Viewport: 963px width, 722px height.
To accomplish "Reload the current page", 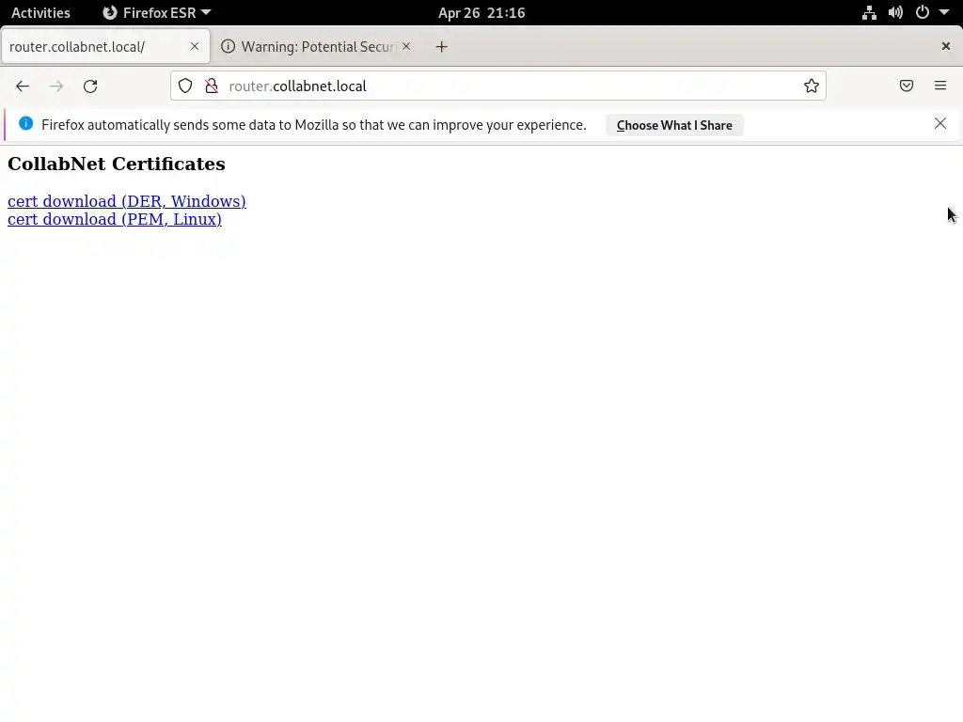I will tap(90, 86).
